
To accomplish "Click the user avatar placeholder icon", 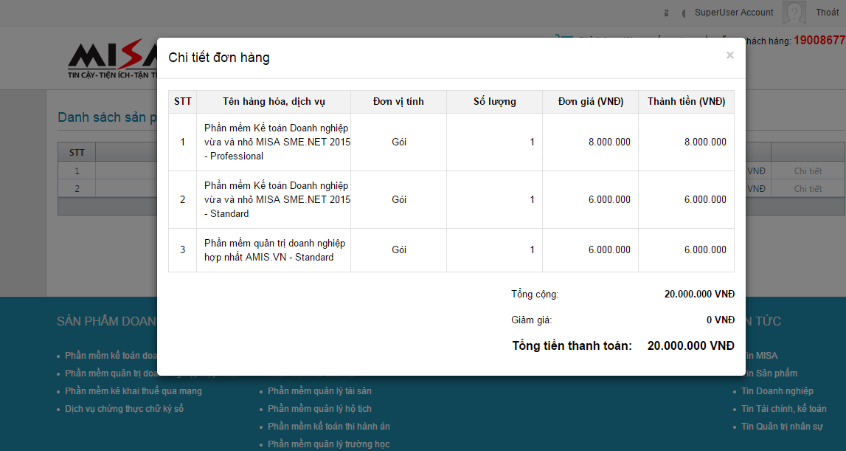I will click(x=794, y=13).
